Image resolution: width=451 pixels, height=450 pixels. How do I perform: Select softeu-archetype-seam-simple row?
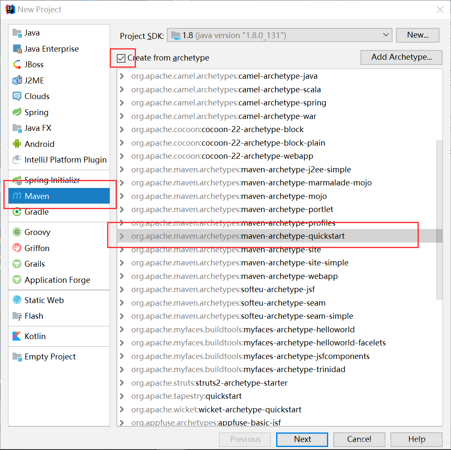point(279,316)
